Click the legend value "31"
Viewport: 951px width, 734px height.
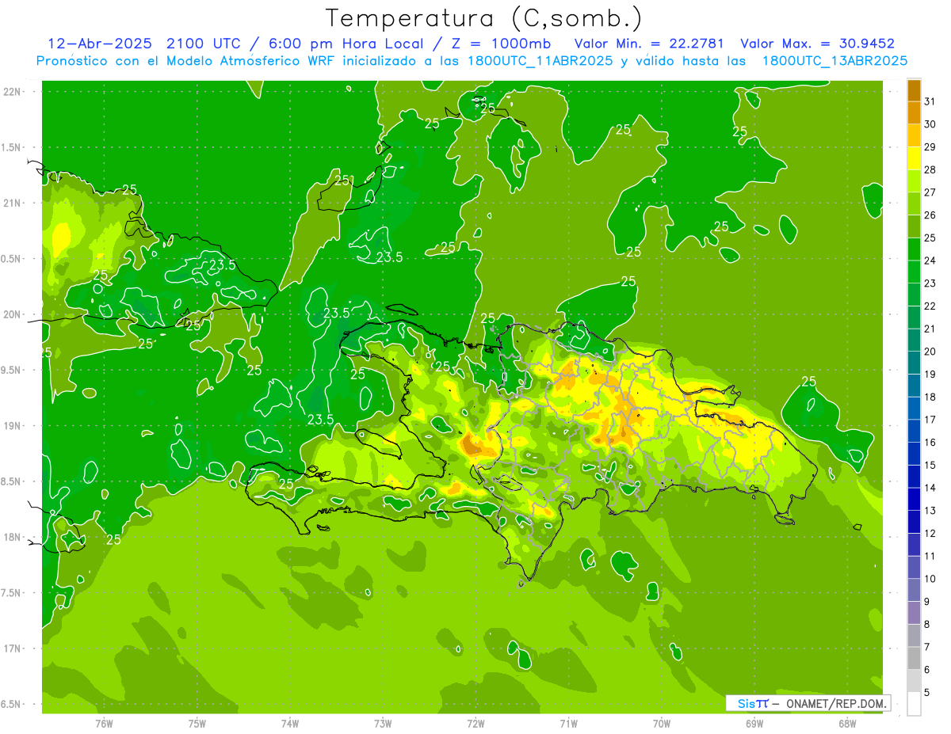930,101
